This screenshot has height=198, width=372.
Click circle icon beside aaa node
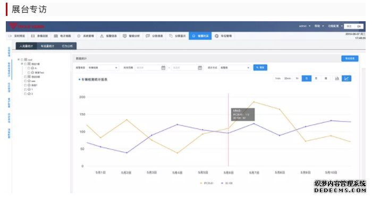click(29, 81)
